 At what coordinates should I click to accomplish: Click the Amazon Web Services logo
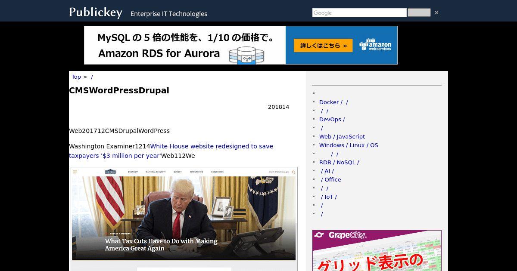(x=375, y=45)
